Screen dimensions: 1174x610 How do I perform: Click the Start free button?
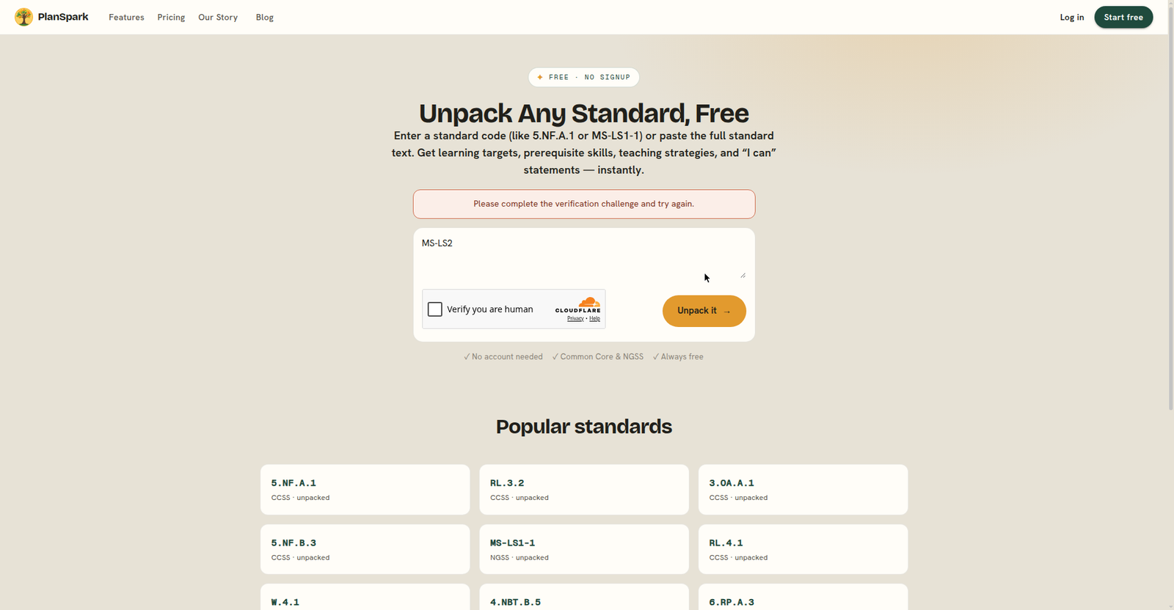coord(1123,17)
